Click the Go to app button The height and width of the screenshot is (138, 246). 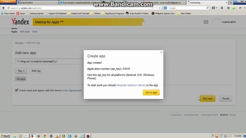[151, 92]
